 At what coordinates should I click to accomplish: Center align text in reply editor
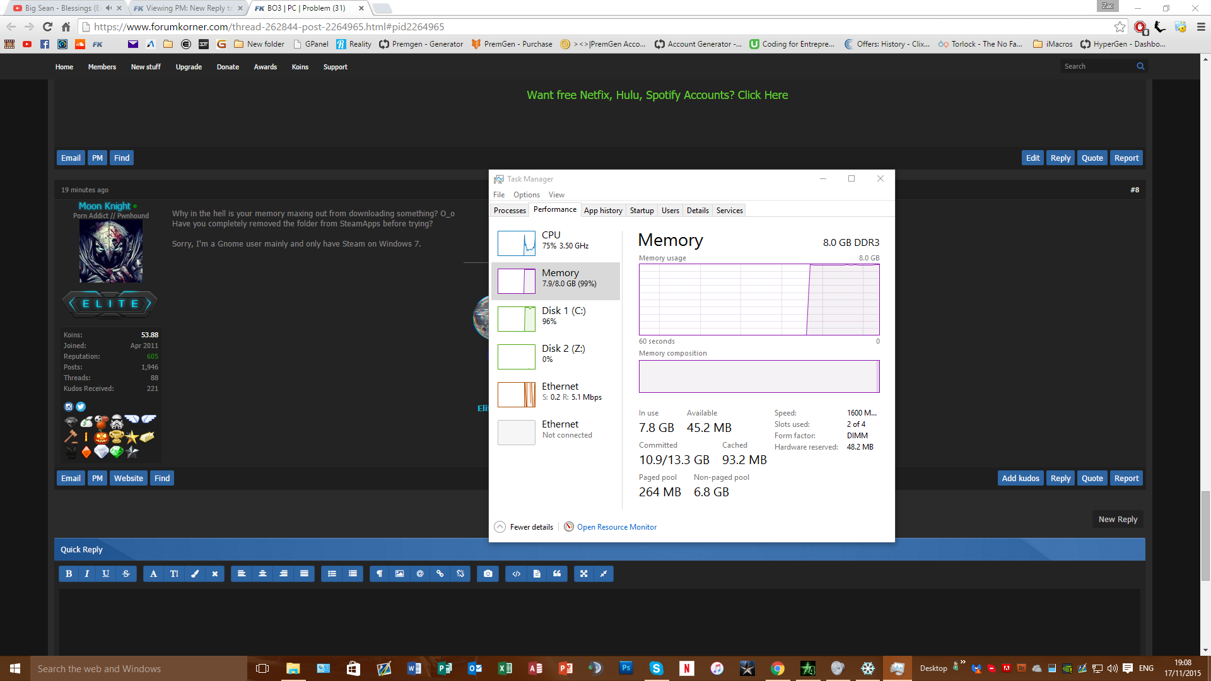pos(262,574)
